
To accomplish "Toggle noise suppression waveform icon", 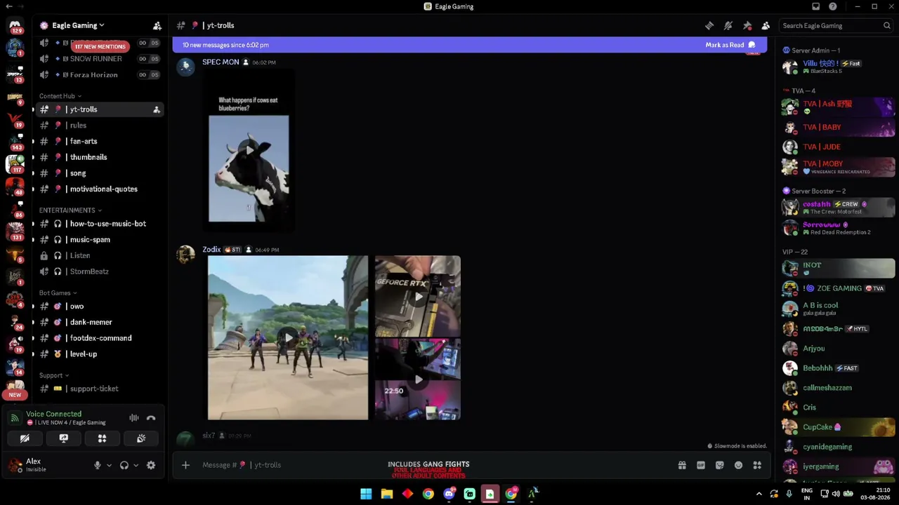I will tap(133, 418).
